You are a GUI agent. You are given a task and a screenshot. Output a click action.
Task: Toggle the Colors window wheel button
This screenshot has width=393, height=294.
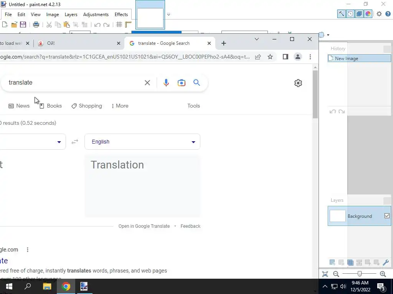click(x=368, y=14)
